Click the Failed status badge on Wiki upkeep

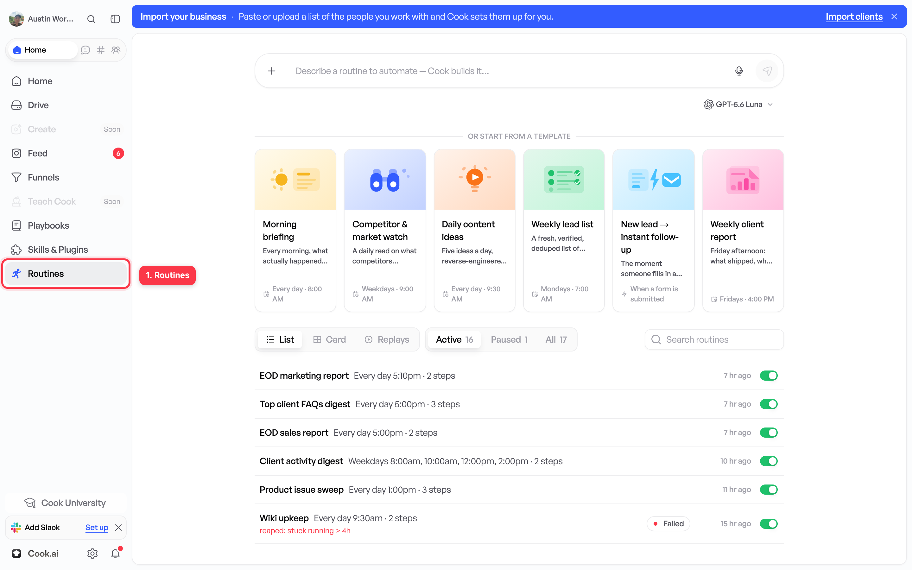coord(668,524)
